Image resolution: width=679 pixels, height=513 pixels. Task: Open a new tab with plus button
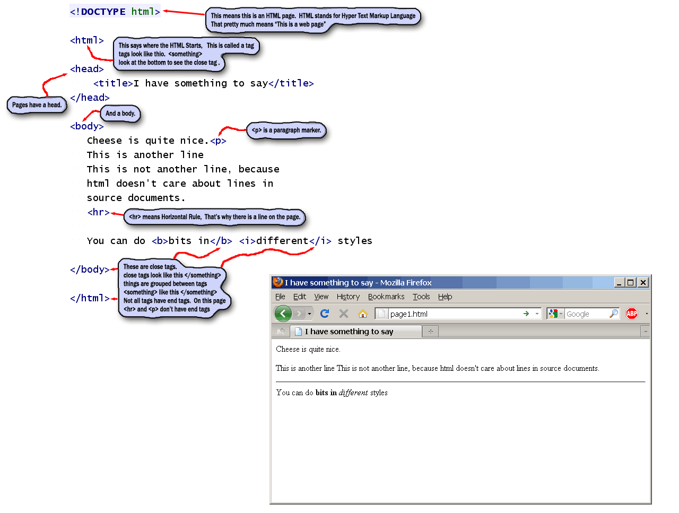(x=430, y=332)
